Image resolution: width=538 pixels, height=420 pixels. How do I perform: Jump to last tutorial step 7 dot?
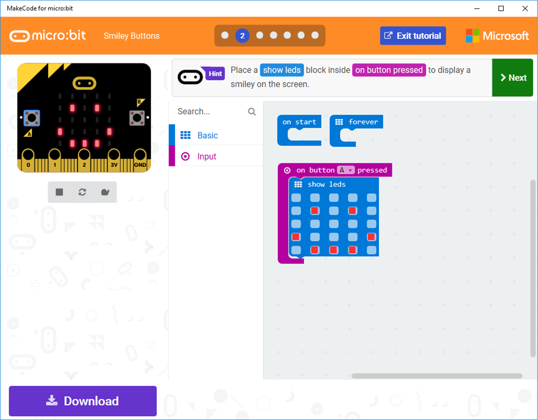[x=315, y=35]
